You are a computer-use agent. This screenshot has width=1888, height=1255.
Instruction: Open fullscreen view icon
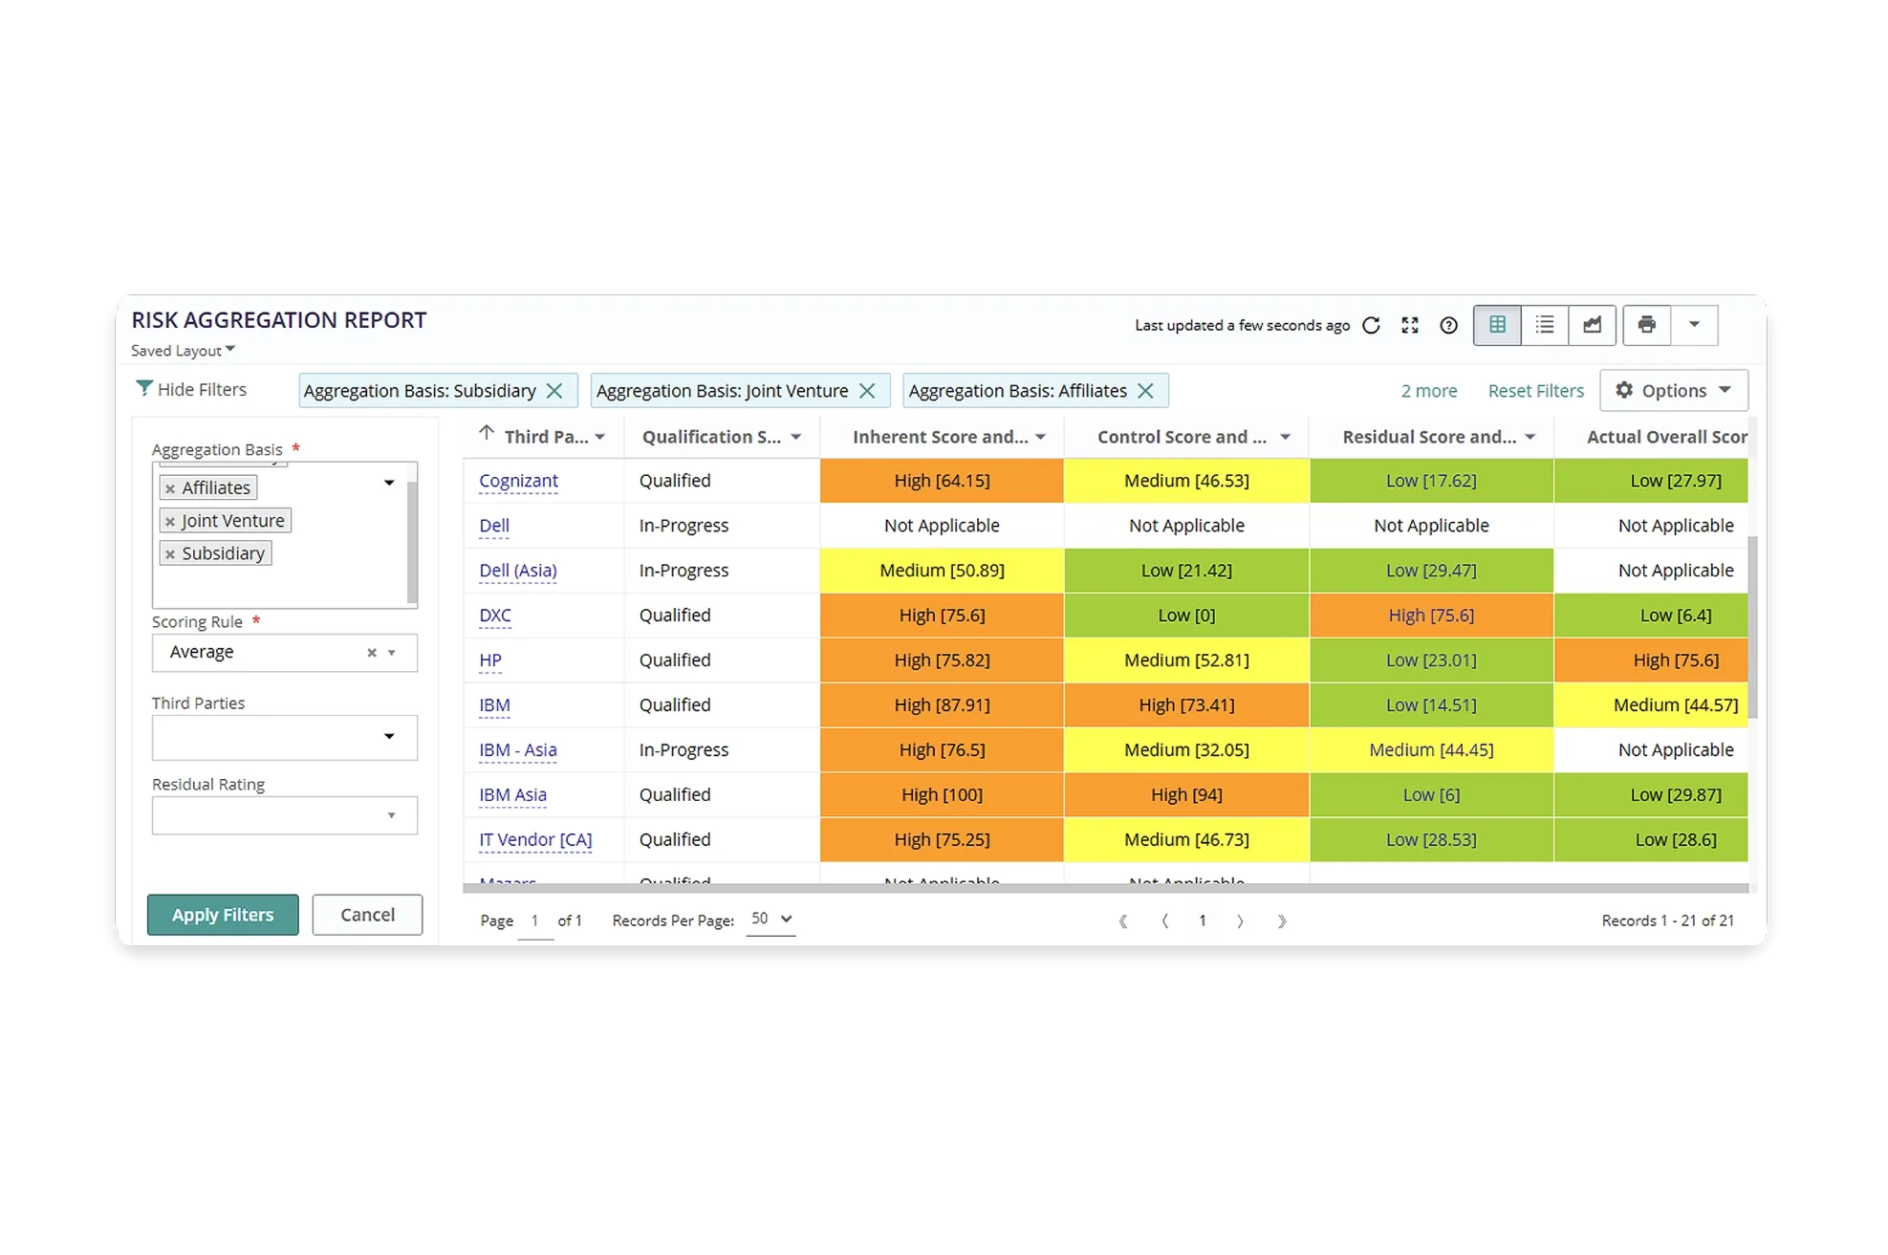[1410, 326]
